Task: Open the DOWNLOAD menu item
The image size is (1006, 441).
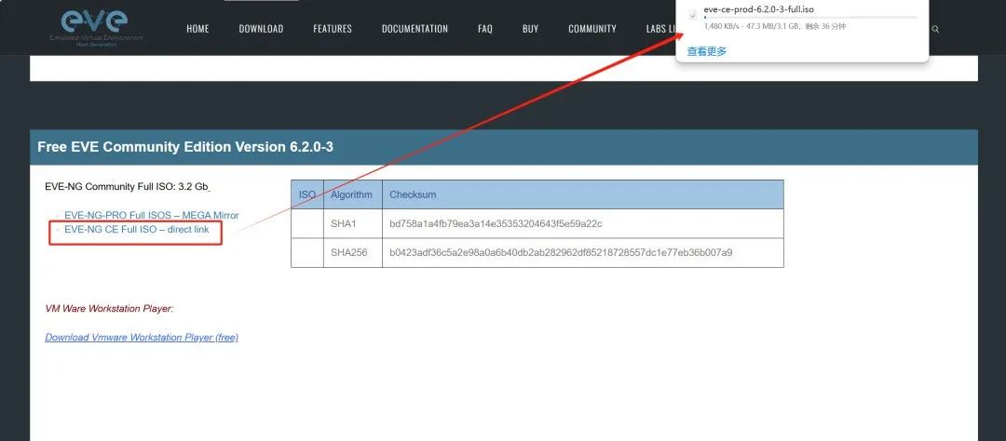Action: [261, 29]
